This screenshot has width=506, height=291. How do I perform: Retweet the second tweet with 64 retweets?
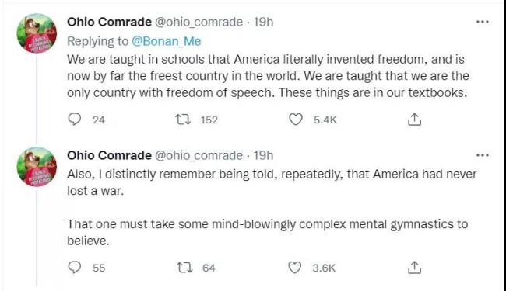tap(184, 268)
